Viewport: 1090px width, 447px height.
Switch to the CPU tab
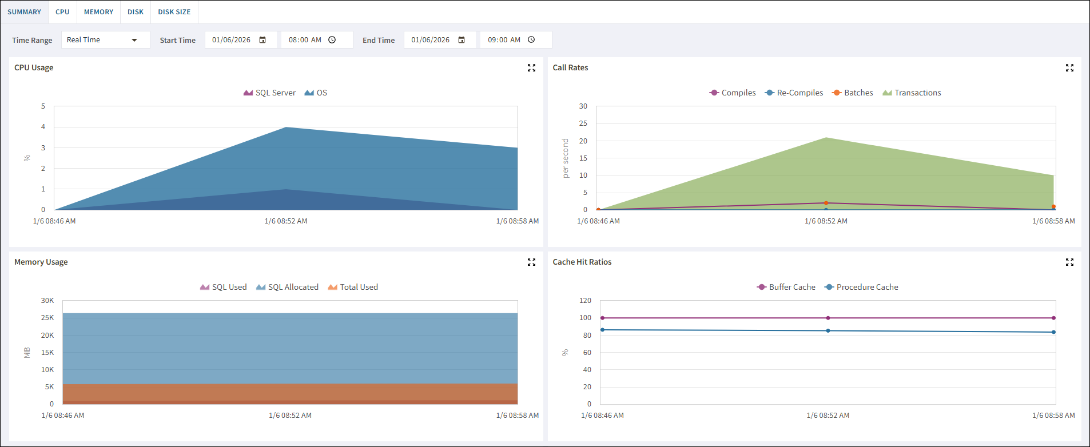pos(62,12)
